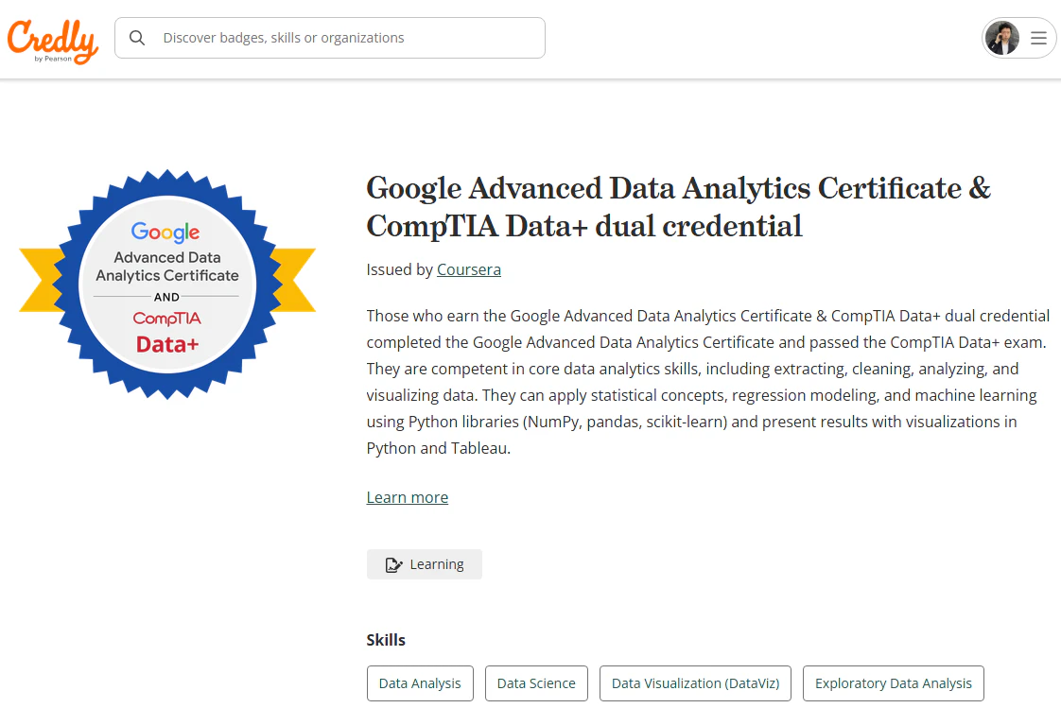Click the Learning type tag

tap(425, 564)
